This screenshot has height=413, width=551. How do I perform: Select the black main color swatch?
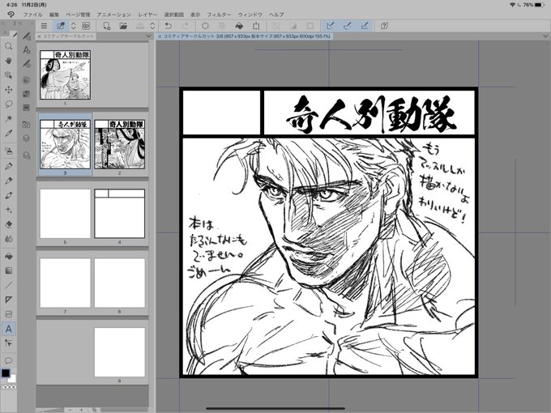6,373
